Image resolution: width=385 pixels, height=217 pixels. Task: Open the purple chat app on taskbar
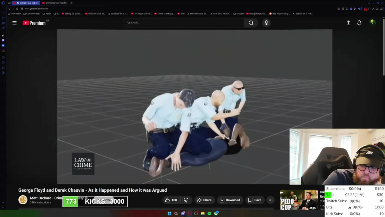pos(183,214)
